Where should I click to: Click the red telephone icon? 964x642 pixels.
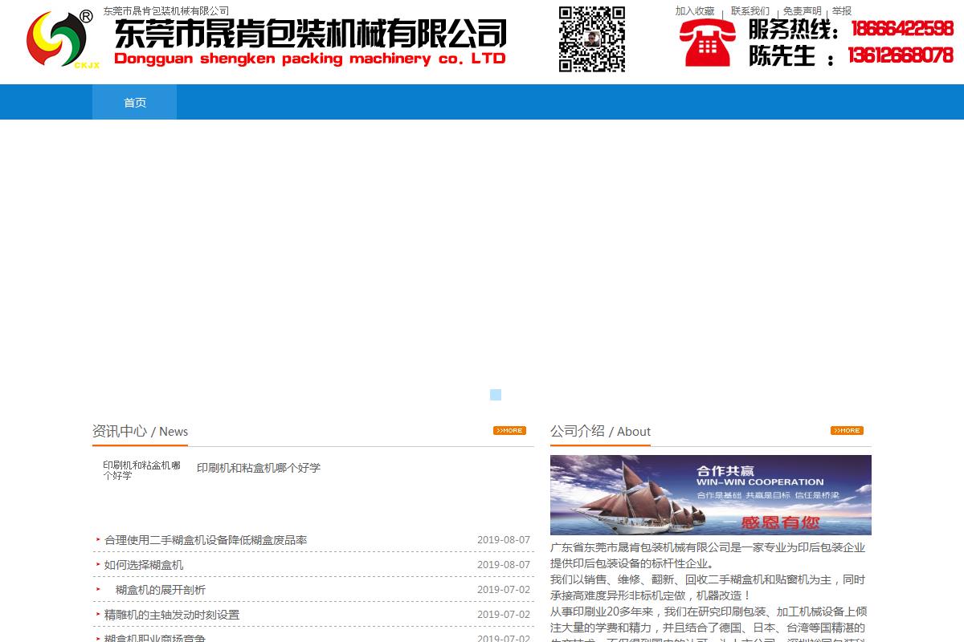pyautogui.click(x=708, y=43)
